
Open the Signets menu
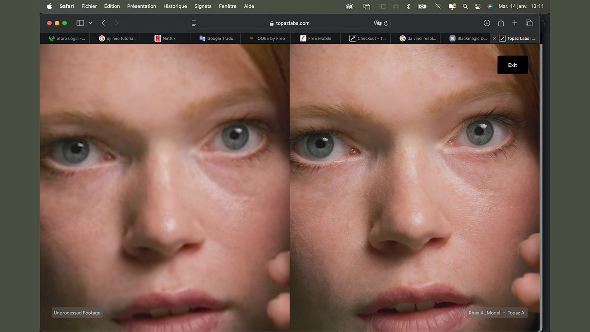tap(203, 6)
